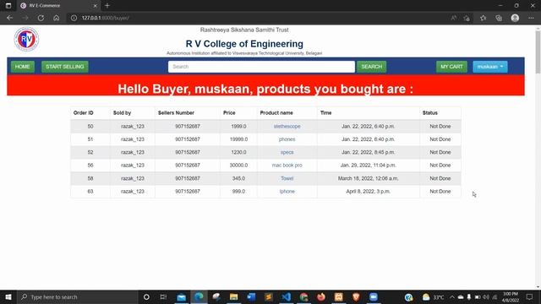
Task: Click the time 'April 8, 2022, 3 p.m.'
Action: tap(369, 192)
